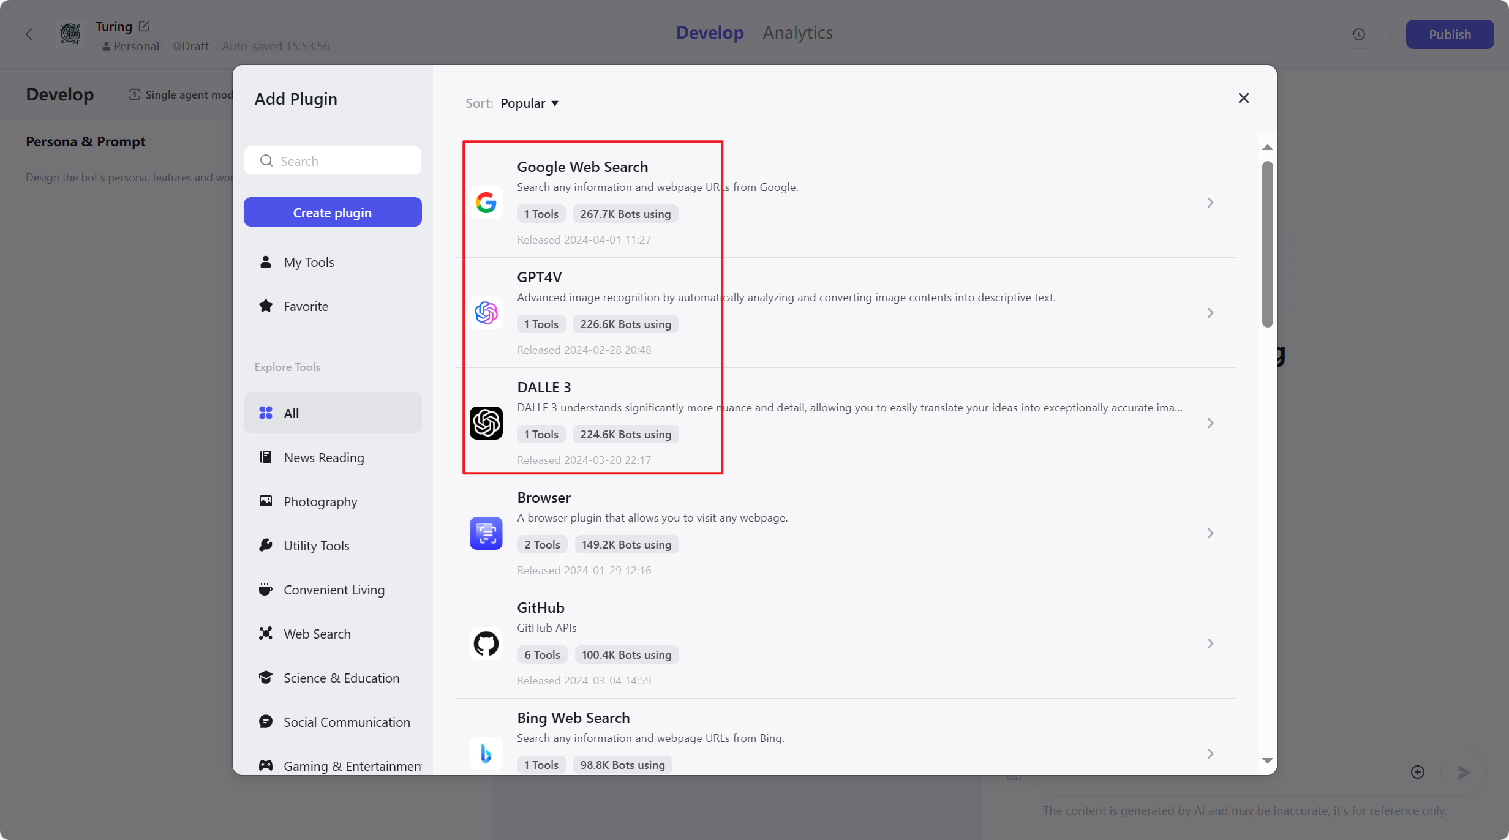Click the Google Web Search plugin icon
The width and height of the screenshot is (1509, 840).
486,203
